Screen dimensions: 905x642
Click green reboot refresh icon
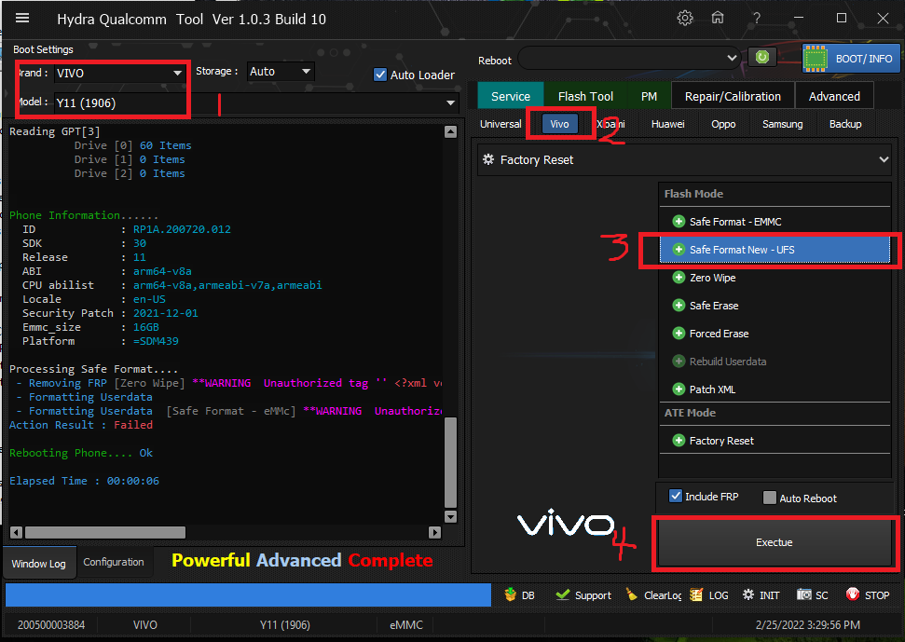click(x=761, y=57)
